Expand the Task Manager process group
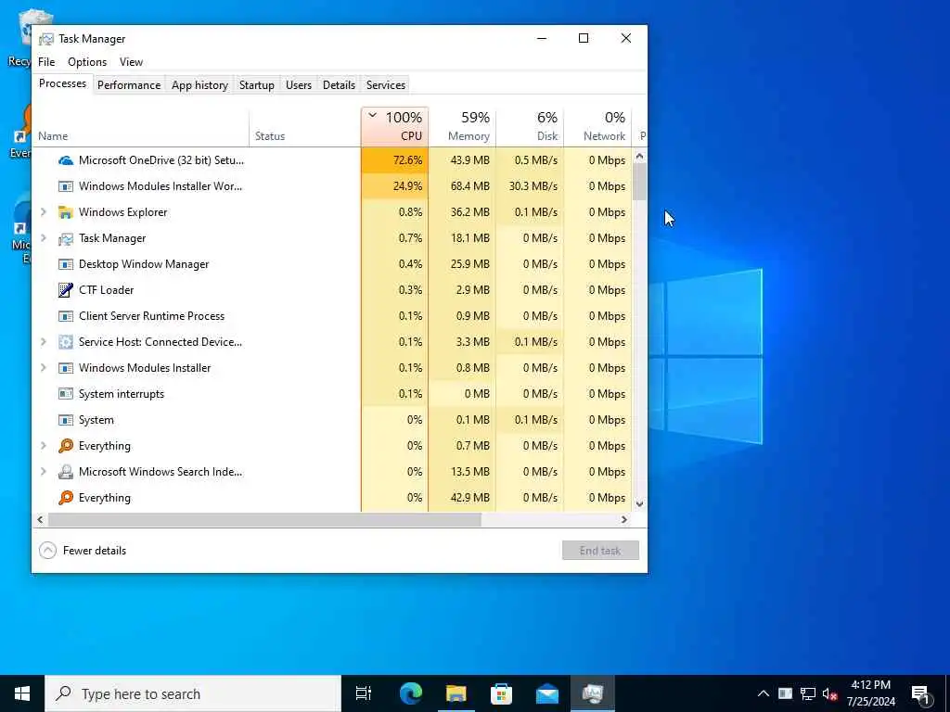The width and height of the screenshot is (950, 712). click(44, 238)
